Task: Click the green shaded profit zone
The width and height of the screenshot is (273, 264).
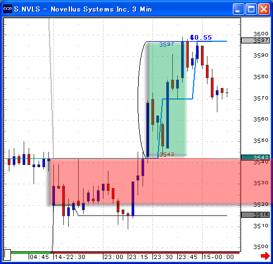Action: point(167,99)
